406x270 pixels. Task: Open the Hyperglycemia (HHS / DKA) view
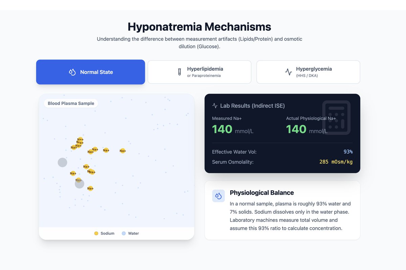(308, 72)
